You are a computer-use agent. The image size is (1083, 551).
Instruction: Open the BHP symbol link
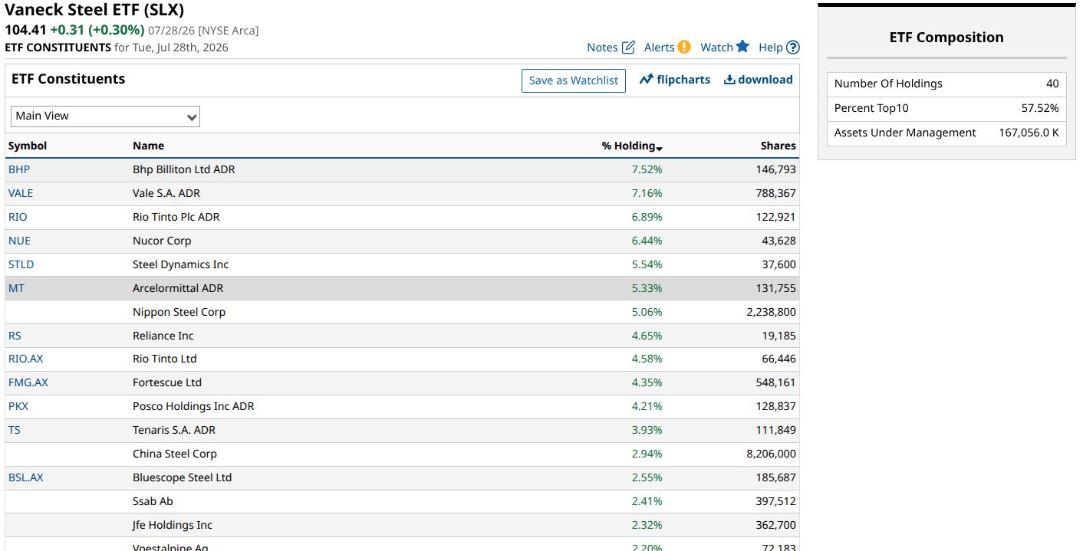tap(19, 169)
